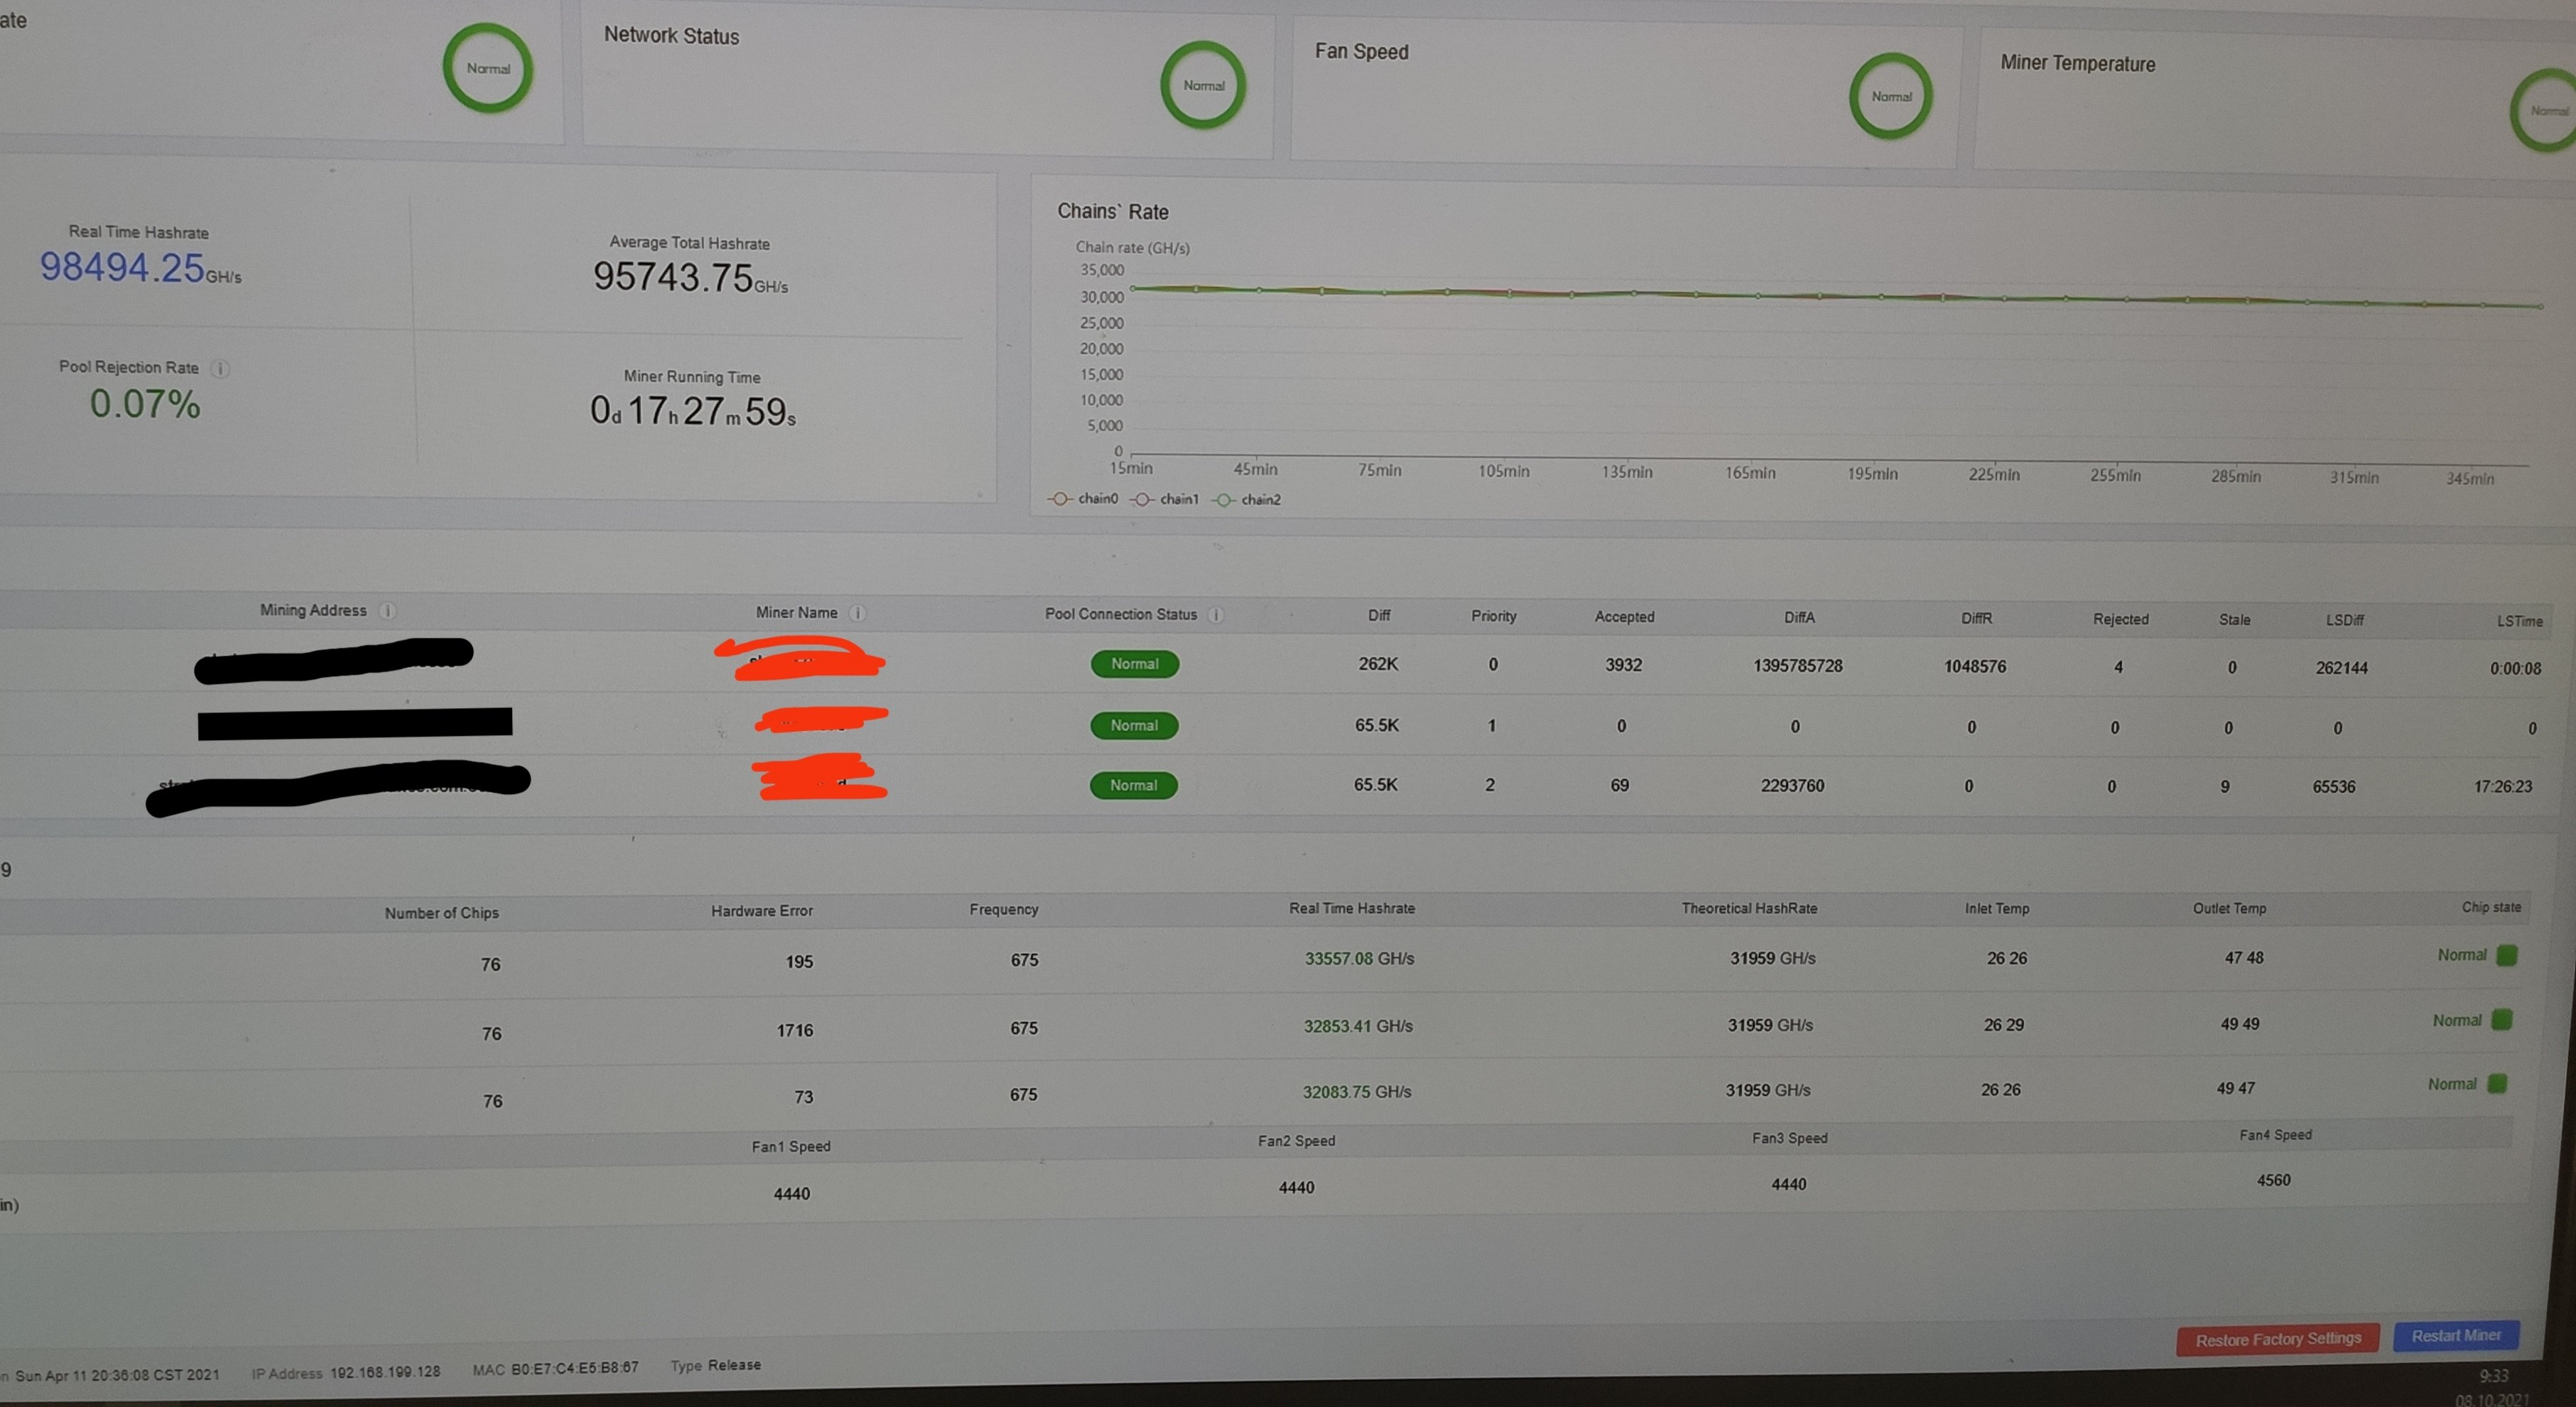Click the Hardware Error value 1716
Viewport: 2576px width, 1407px height.
[x=794, y=1030]
